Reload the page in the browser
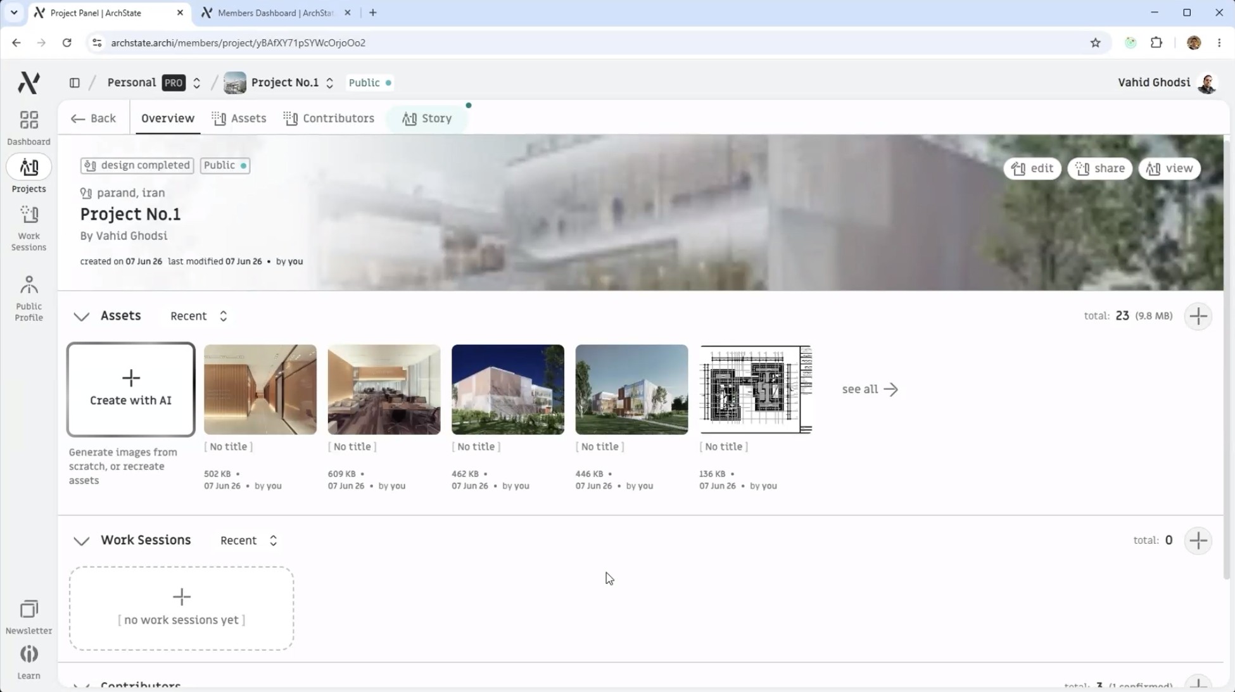Image resolution: width=1235 pixels, height=692 pixels. 66,42
